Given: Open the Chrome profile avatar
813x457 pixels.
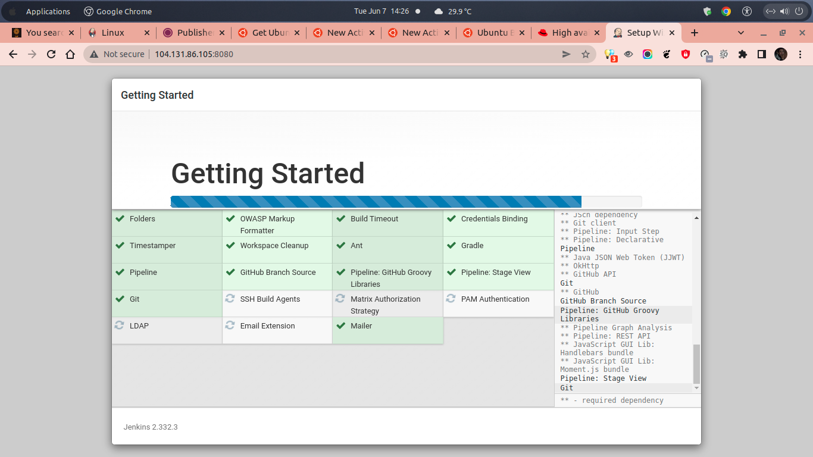Looking at the screenshot, I should click(x=781, y=54).
